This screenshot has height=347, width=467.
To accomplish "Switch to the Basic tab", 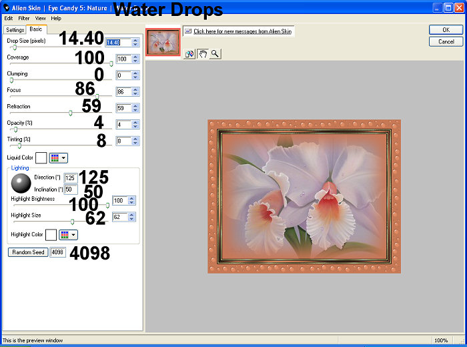I will (x=36, y=29).
